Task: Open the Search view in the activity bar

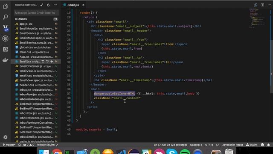Action: 5,17
